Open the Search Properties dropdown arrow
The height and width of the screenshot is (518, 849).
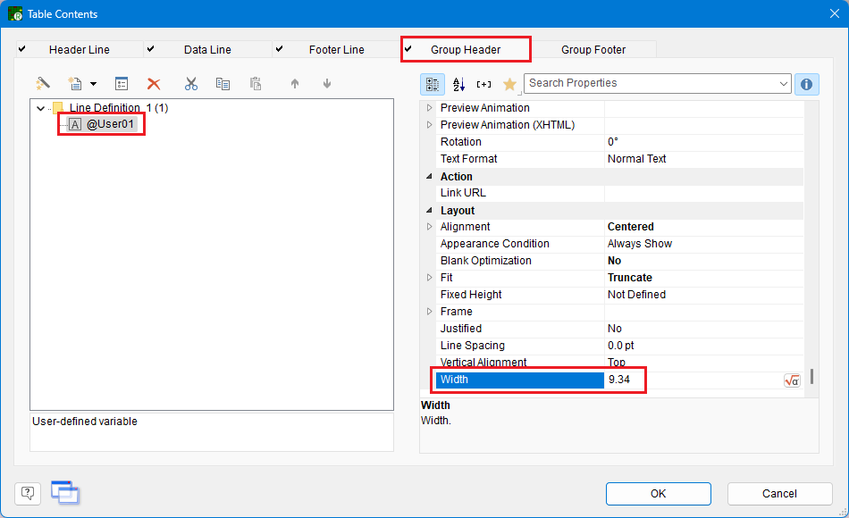tap(783, 84)
